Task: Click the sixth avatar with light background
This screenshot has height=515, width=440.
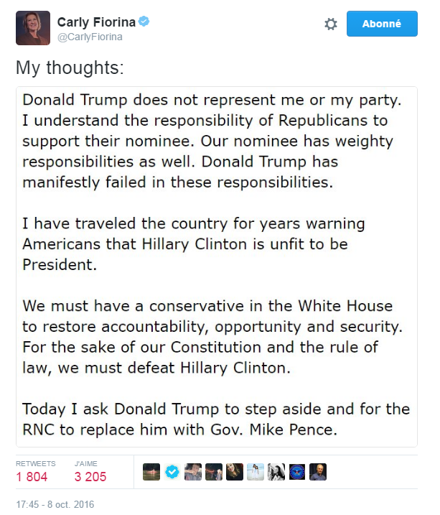Action: click(256, 472)
